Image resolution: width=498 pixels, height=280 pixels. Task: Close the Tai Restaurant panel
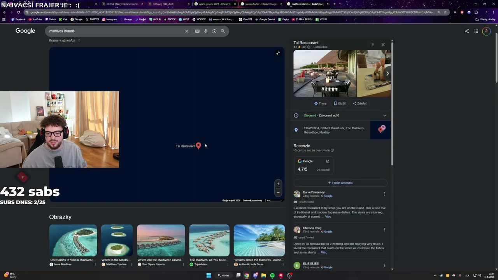click(383, 45)
